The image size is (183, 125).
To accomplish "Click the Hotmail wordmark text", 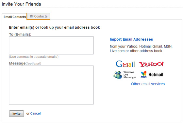I will click(156, 75).
